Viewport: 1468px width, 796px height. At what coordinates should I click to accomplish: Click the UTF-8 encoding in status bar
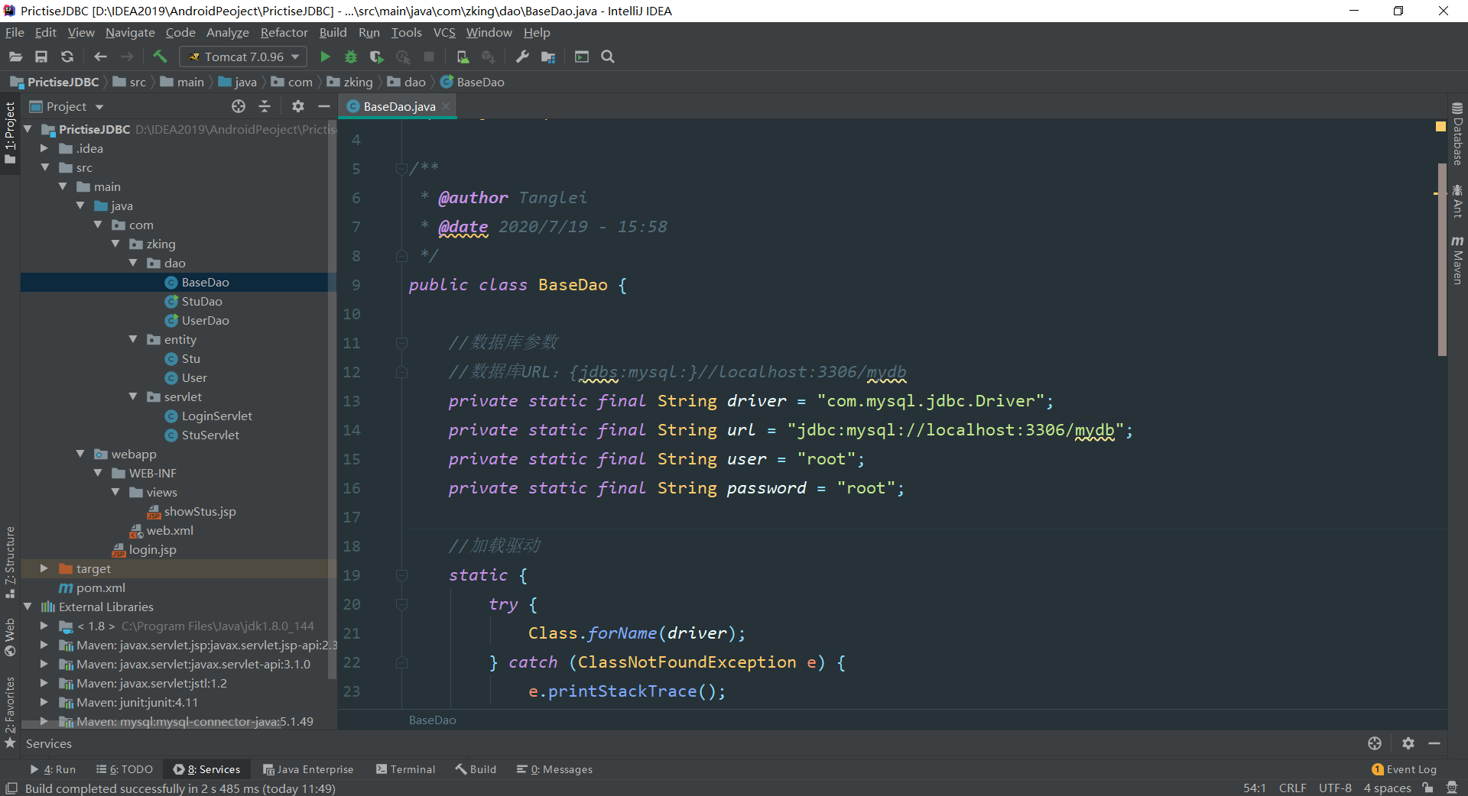point(1335,788)
